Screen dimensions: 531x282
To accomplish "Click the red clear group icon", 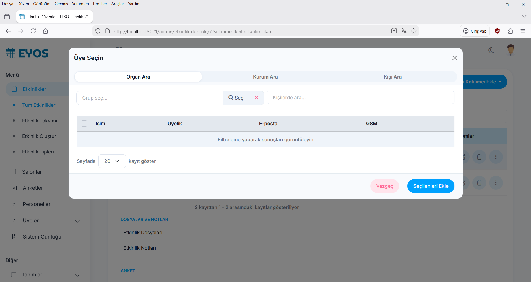I will [256, 98].
